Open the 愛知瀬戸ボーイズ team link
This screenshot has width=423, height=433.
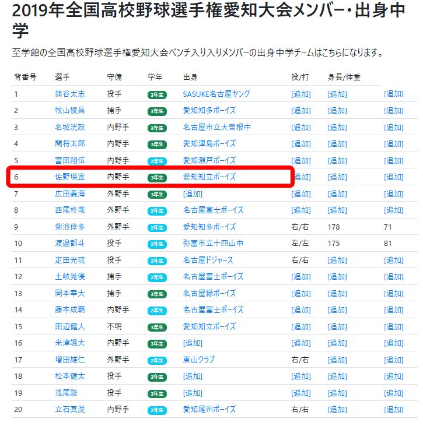(209, 160)
